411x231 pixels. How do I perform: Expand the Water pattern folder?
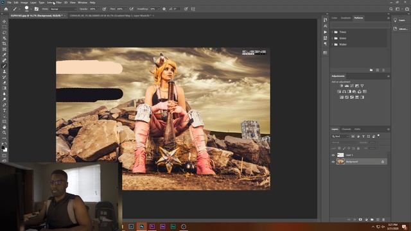(x=333, y=44)
